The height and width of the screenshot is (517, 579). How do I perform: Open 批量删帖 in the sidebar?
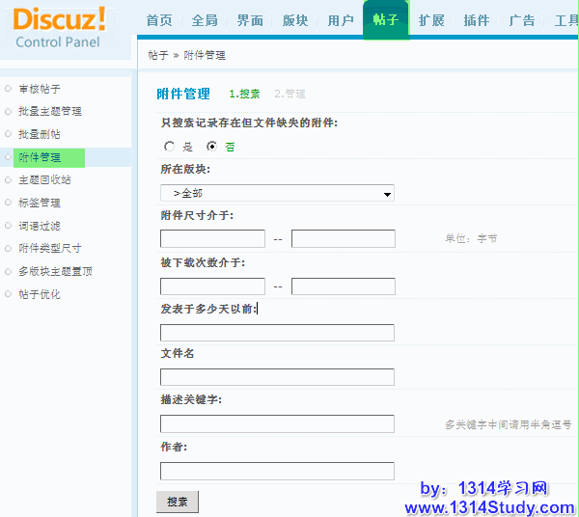(40, 134)
